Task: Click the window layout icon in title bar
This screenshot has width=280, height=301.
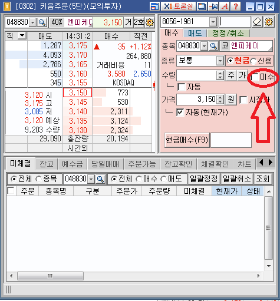Action: tap(154, 6)
